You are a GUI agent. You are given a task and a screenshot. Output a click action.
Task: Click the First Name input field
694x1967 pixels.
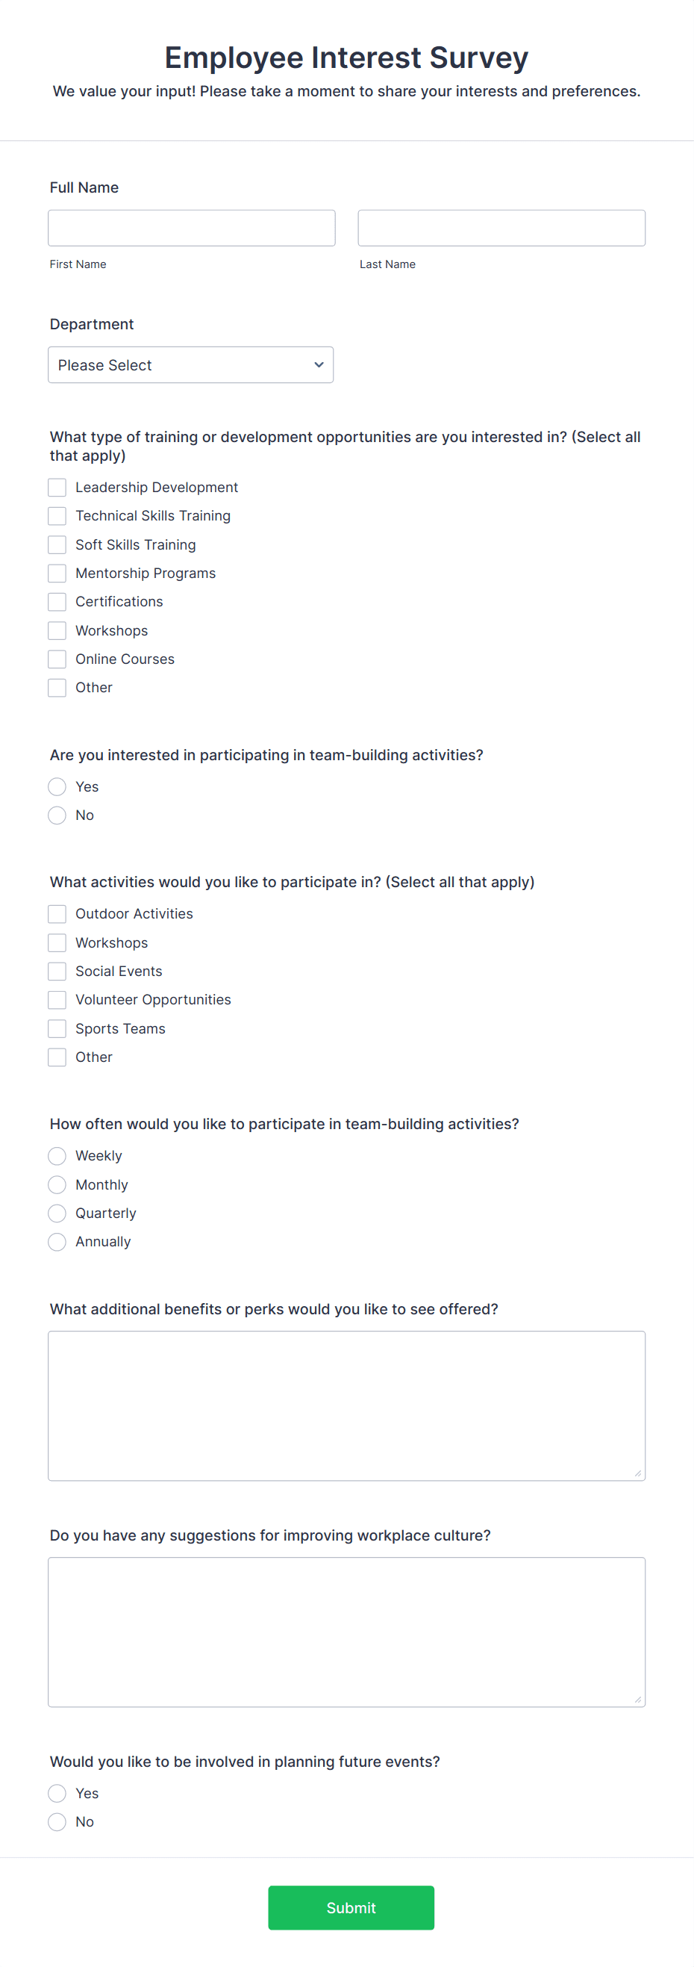tap(192, 227)
